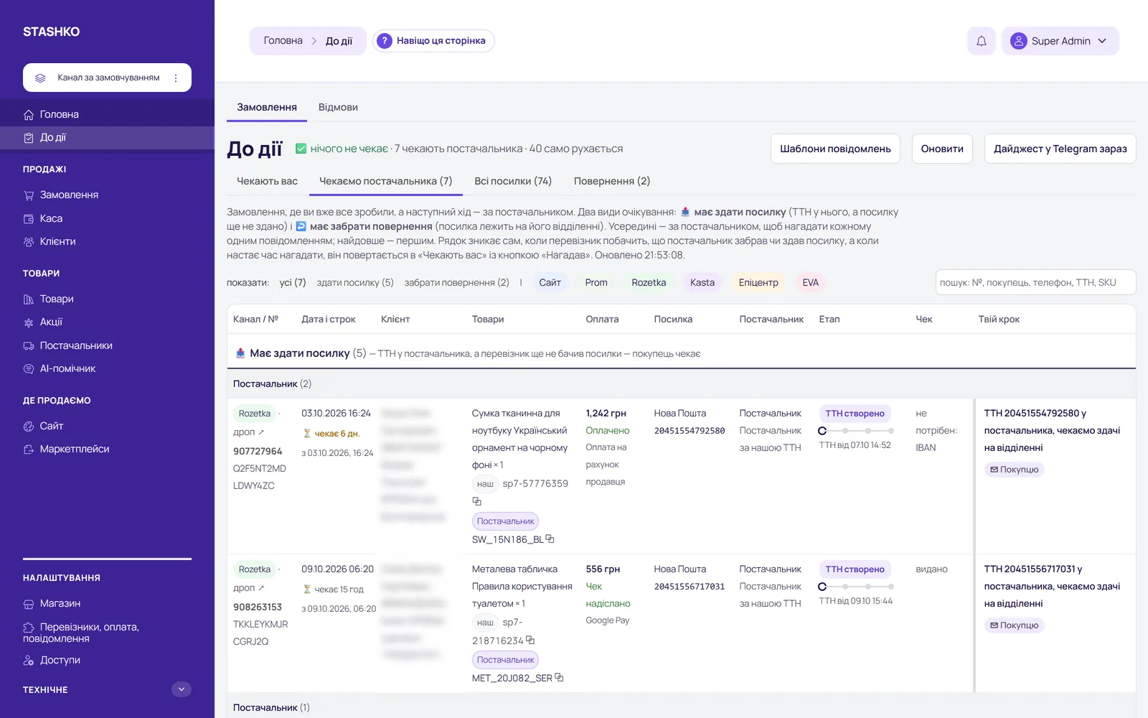Expand the ТЕХНІЧНЕ section chevron
This screenshot has width=1148, height=718.
182,689
